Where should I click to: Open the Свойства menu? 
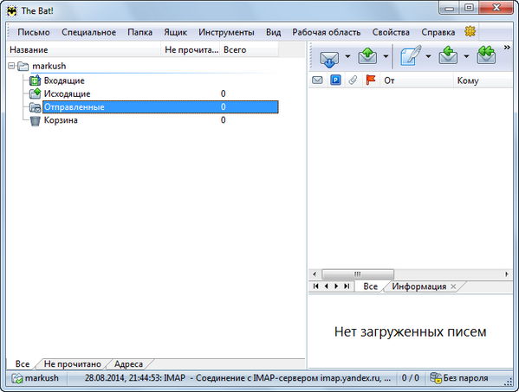click(391, 32)
